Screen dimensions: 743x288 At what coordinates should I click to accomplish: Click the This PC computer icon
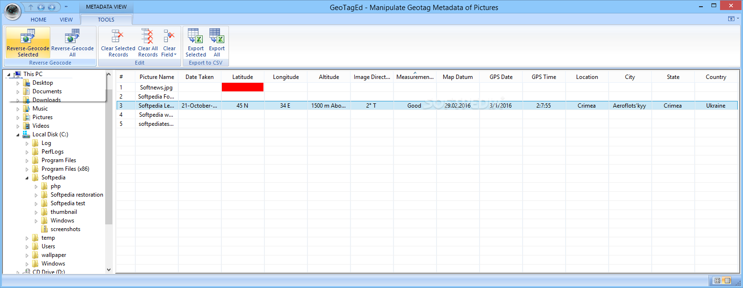pos(17,74)
